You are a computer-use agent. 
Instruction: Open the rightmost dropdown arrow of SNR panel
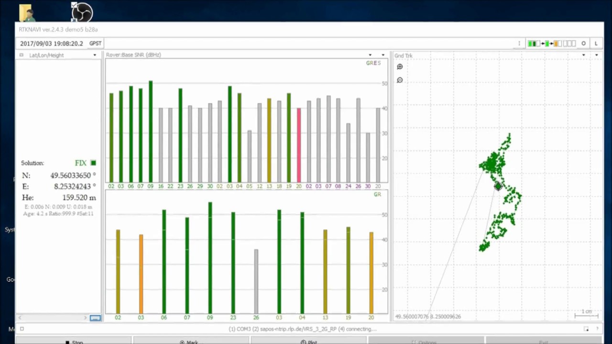click(x=383, y=55)
